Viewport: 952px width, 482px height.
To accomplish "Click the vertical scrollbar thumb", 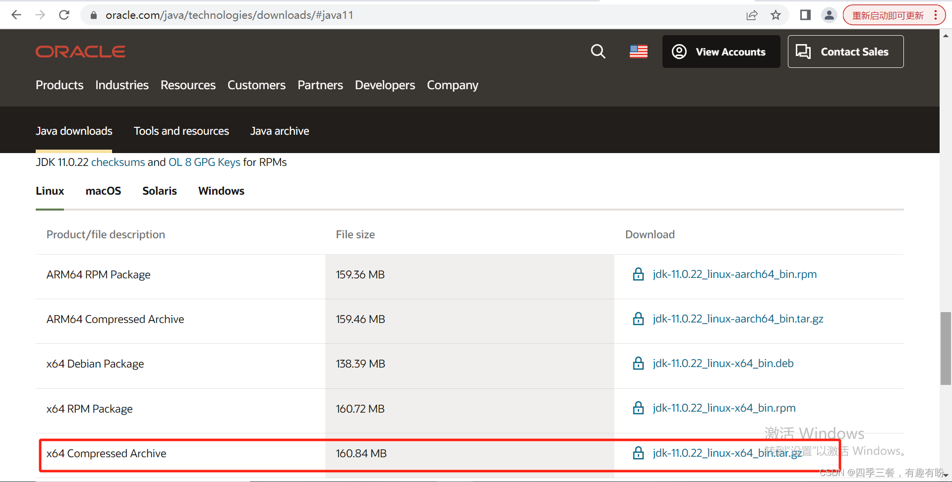I will (946, 348).
